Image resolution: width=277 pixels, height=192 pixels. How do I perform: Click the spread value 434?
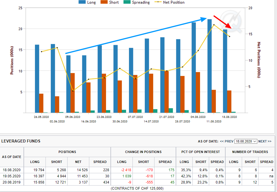coord(106,182)
